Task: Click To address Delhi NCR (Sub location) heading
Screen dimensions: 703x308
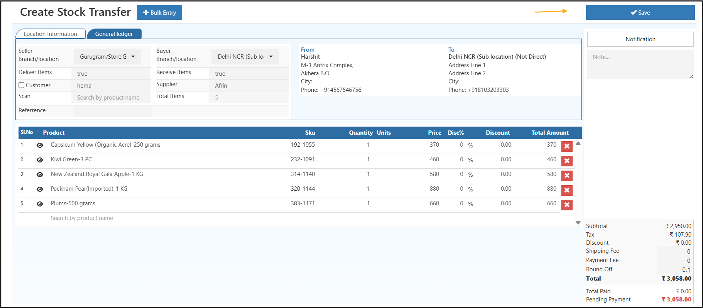Action: coord(497,57)
